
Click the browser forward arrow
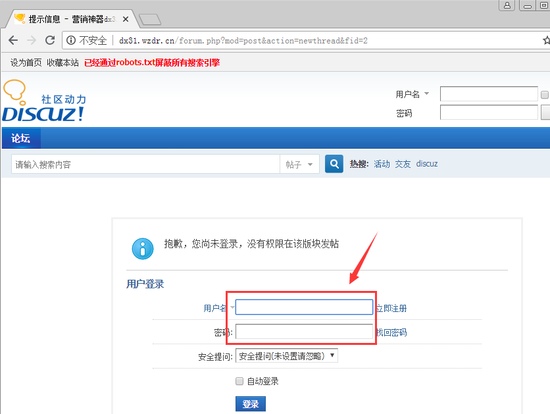pyautogui.click(x=31, y=40)
